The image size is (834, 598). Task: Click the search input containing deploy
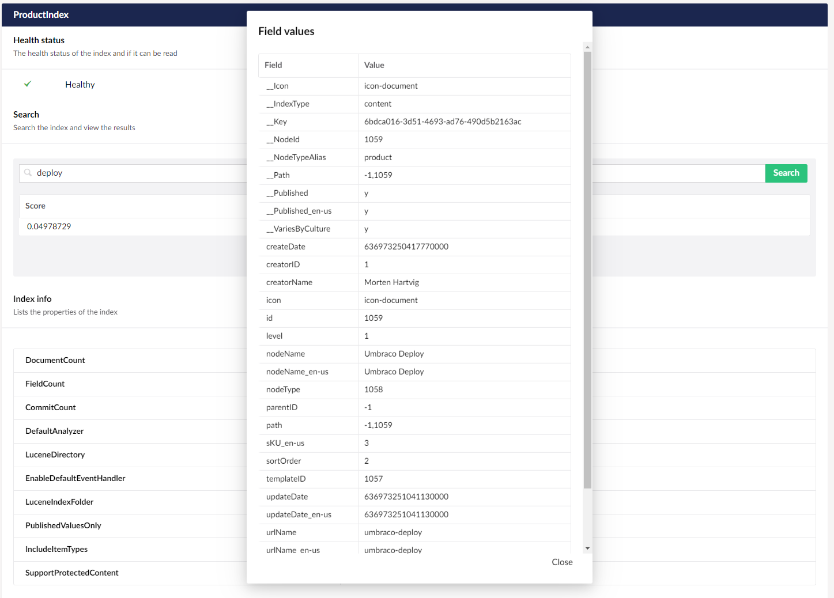[138, 173]
